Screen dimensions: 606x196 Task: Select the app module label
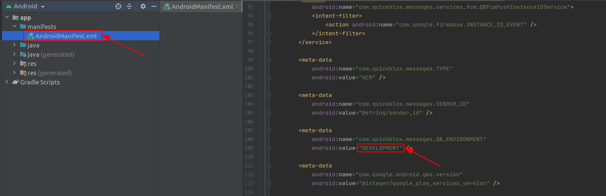(26, 18)
